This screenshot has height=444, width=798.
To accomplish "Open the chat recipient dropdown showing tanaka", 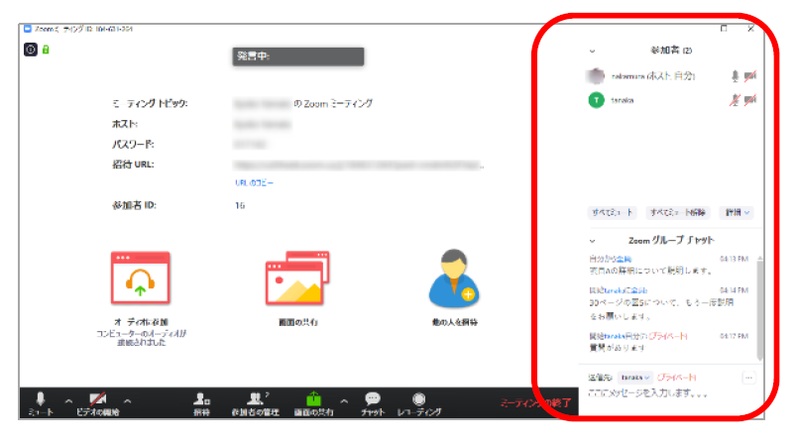I will [x=634, y=378].
